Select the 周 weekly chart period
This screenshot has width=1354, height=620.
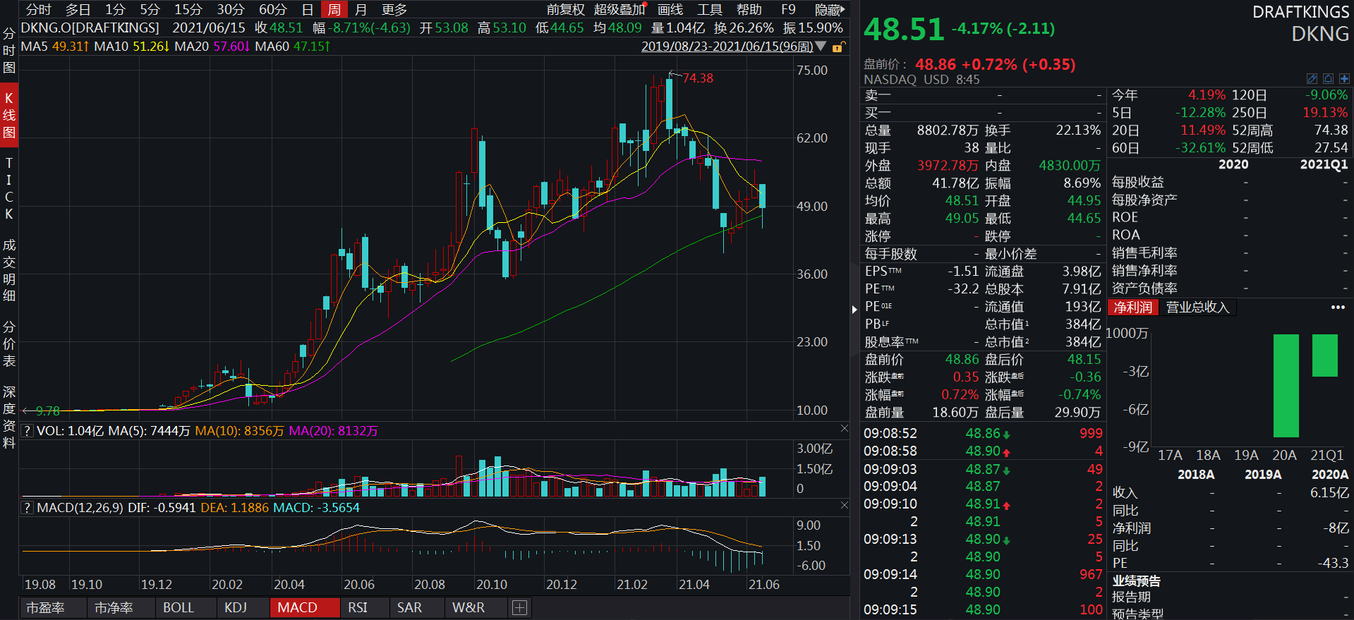coord(334,10)
